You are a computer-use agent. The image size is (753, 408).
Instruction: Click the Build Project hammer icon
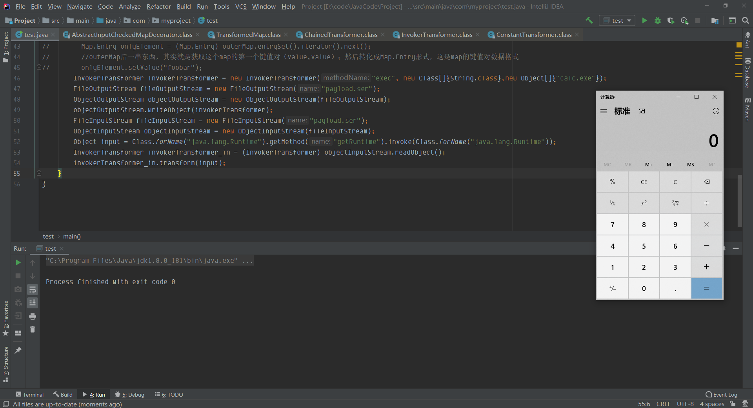(x=589, y=20)
